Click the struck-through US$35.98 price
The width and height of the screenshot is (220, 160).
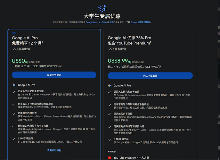coord(138,62)
